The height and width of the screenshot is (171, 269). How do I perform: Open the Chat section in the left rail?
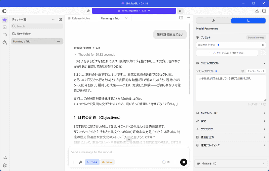5,20
